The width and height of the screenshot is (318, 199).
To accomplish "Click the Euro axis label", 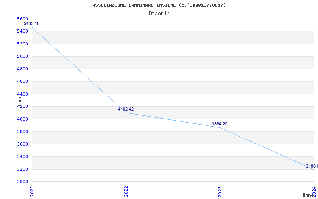I will coord(19,101).
